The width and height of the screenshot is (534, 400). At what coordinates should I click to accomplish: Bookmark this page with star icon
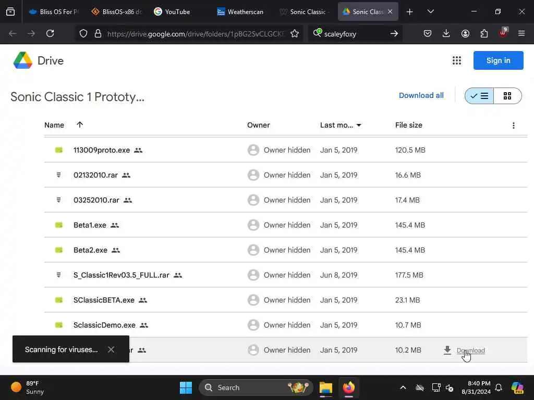coord(295,33)
